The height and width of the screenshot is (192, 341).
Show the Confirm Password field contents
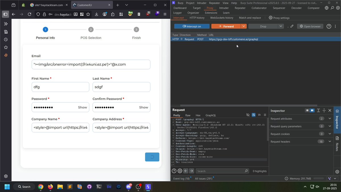(x=144, y=107)
